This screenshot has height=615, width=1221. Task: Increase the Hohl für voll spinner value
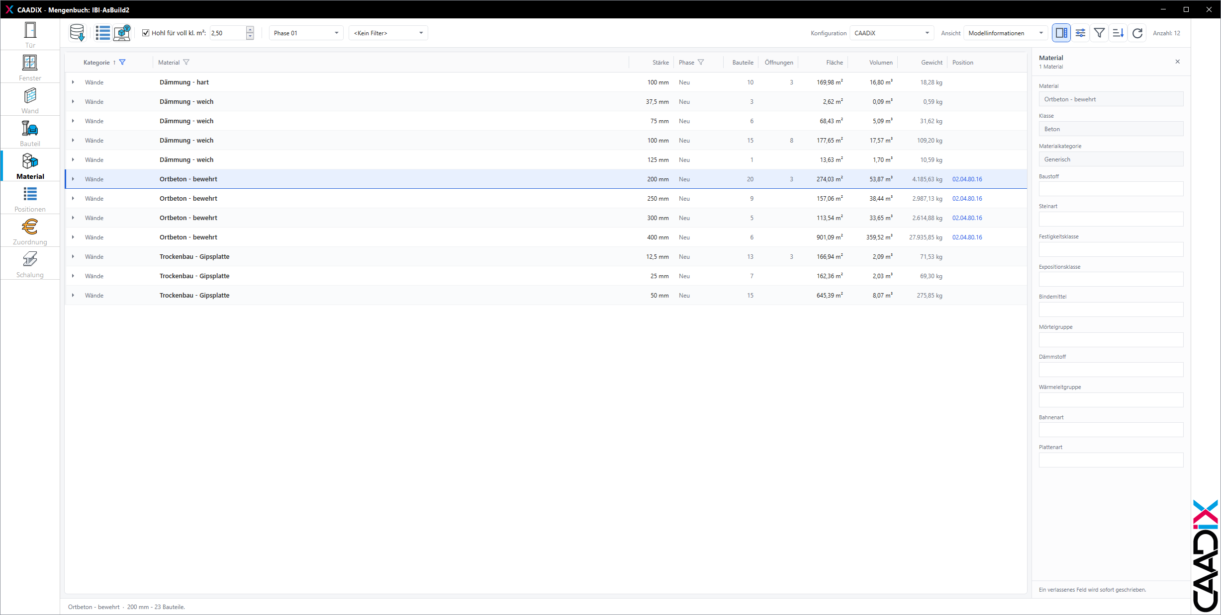pyautogui.click(x=250, y=29)
